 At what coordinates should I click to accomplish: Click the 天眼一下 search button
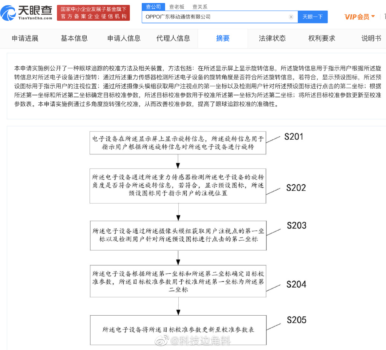pos(312,17)
